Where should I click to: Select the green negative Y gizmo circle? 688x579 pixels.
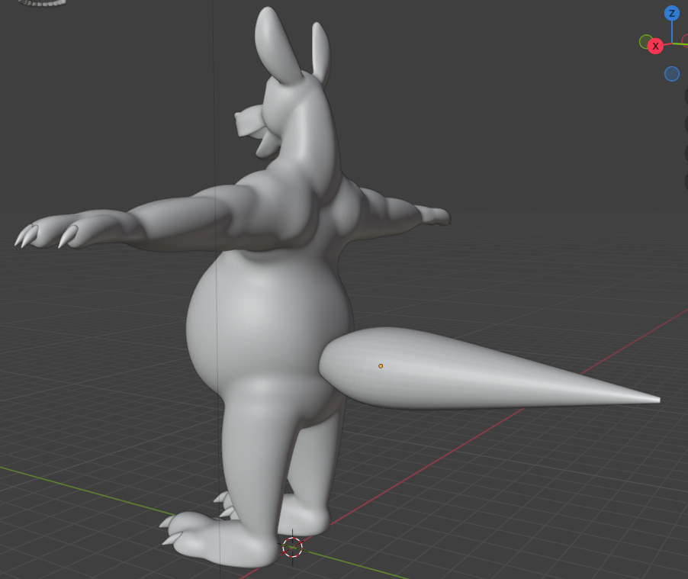click(645, 41)
